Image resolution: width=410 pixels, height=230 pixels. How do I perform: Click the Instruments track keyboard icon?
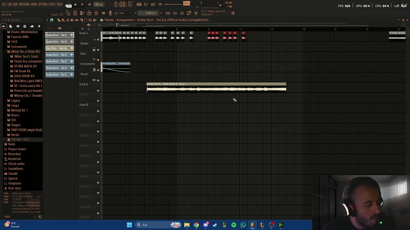coord(94,70)
